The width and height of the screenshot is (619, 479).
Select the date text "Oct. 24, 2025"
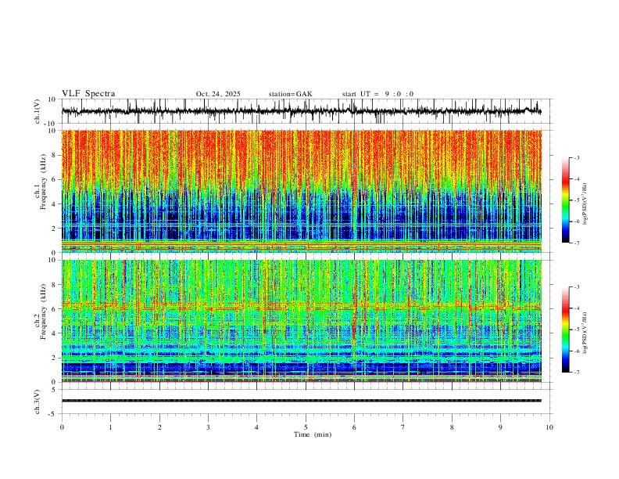pyautogui.click(x=218, y=94)
